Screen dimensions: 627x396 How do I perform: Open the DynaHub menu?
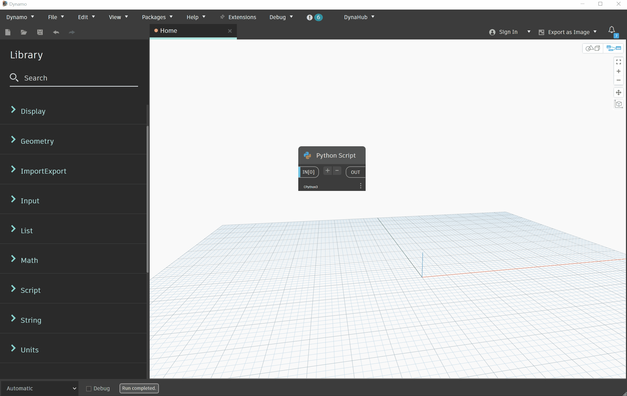point(359,17)
